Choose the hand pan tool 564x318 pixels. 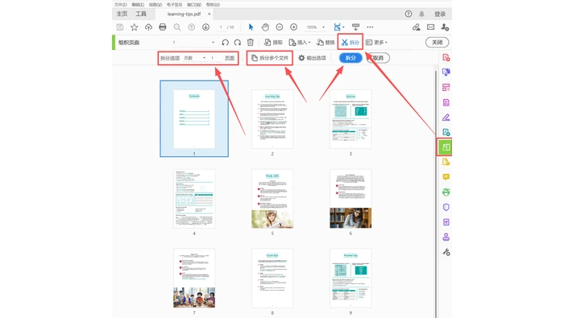click(x=265, y=27)
